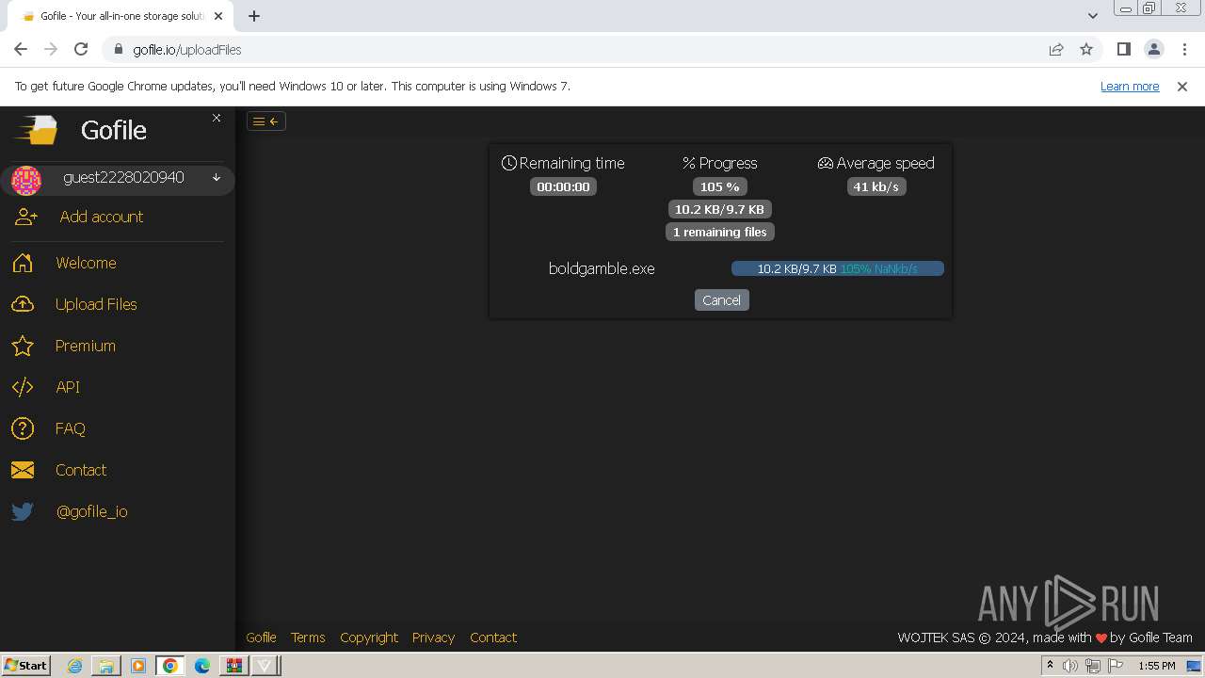1205x678 pixels.
Task: Reload the gofile.io page
Action: click(81, 49)
